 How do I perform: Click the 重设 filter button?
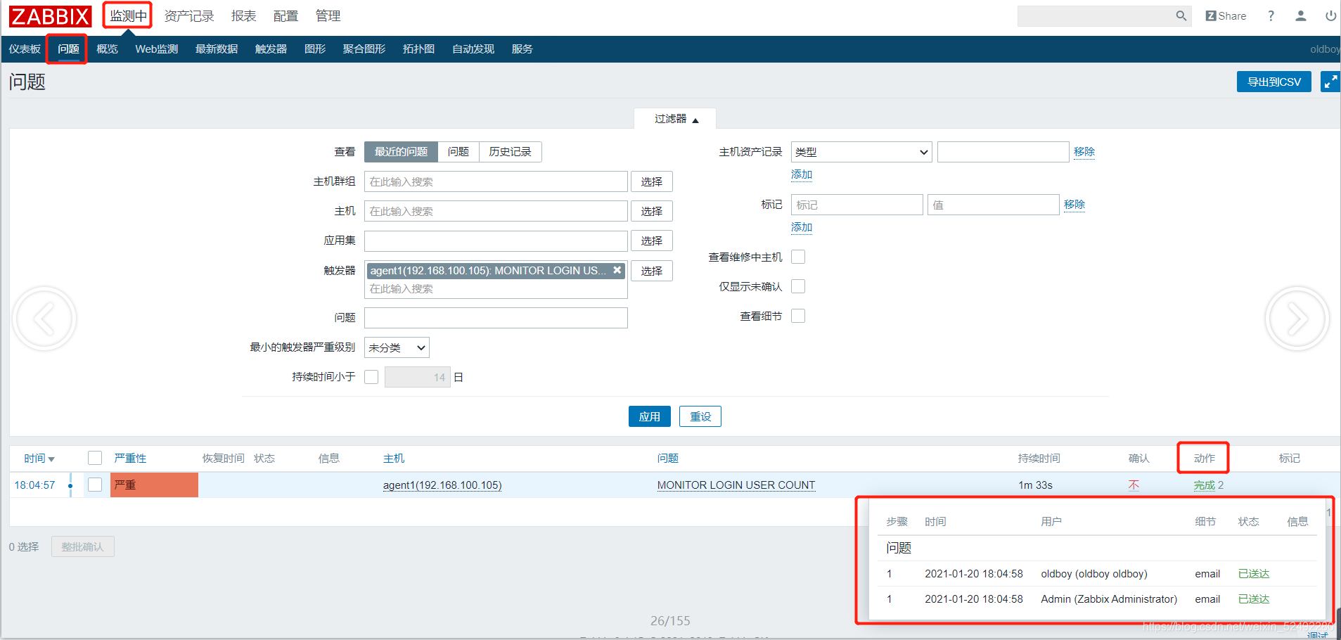(700, 416)
